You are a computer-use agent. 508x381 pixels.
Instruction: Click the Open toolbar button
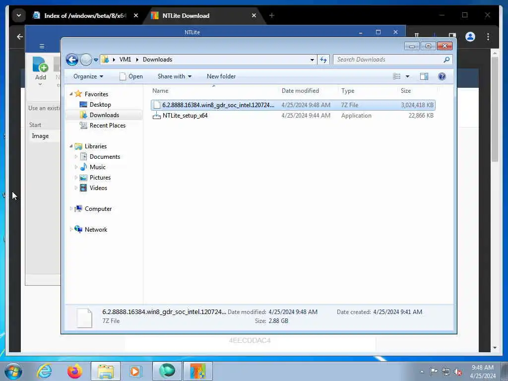point(131,76)
